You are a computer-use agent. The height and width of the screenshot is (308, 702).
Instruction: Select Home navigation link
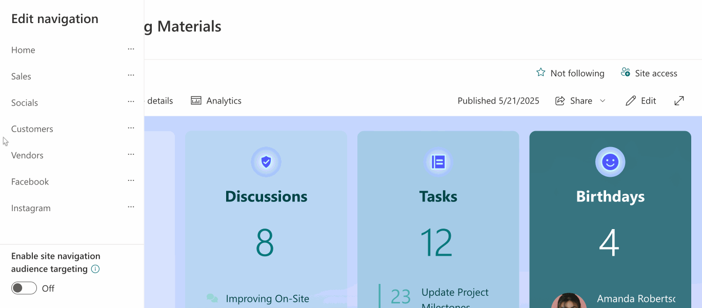click(23, 50)
